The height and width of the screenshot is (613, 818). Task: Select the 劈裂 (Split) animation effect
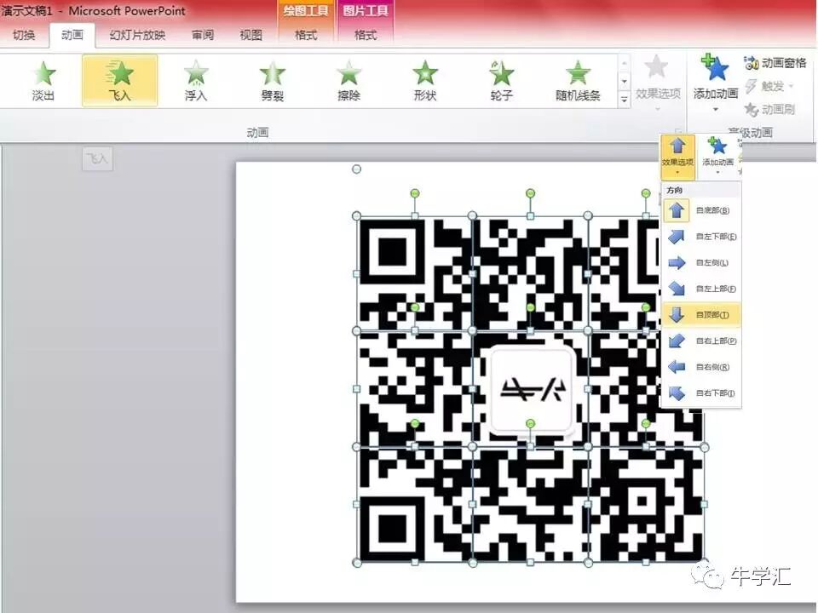pos(272,80)
